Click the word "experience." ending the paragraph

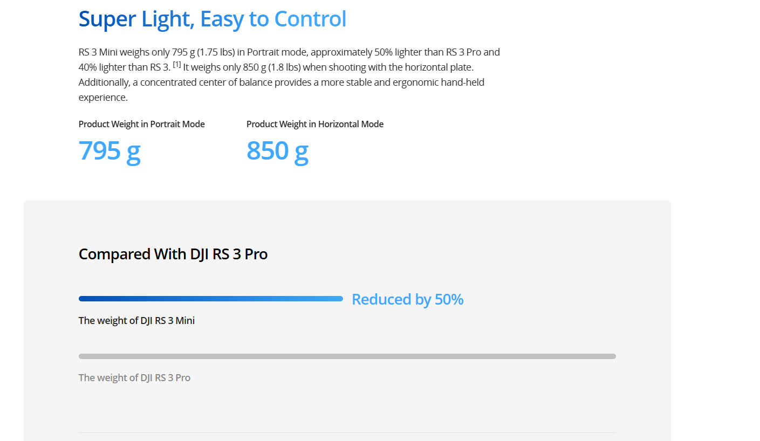click(x=103, y=98)
